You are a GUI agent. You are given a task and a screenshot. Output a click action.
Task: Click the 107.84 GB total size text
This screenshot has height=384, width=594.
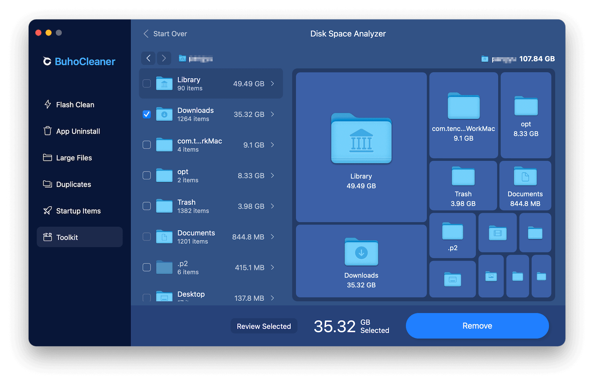tap(537, 59)
